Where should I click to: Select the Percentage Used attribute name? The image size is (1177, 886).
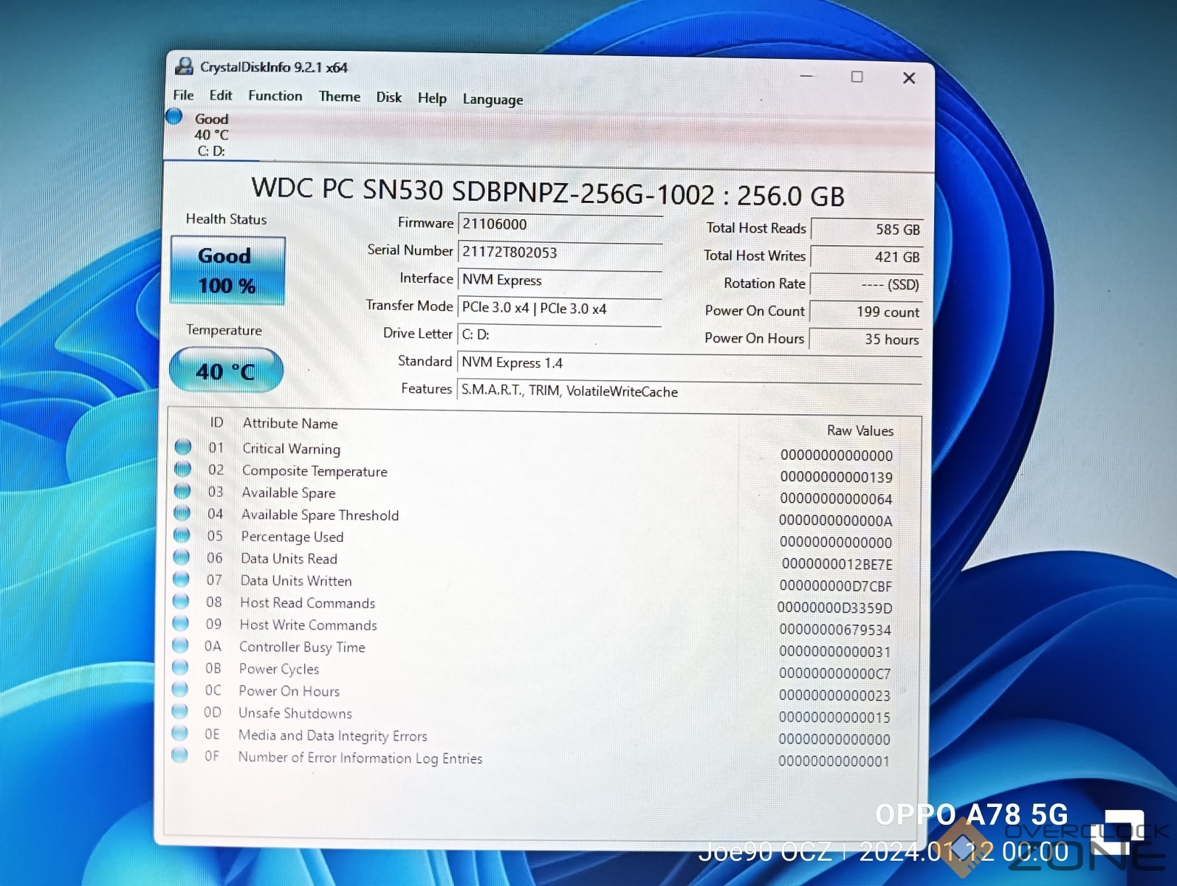pyautogui.click(x=292, y=537)
